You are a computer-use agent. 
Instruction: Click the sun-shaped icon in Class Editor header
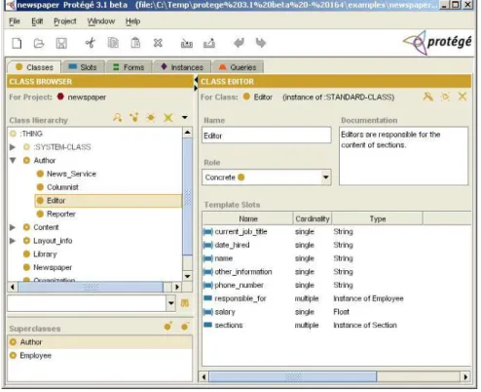click(445, 97)
